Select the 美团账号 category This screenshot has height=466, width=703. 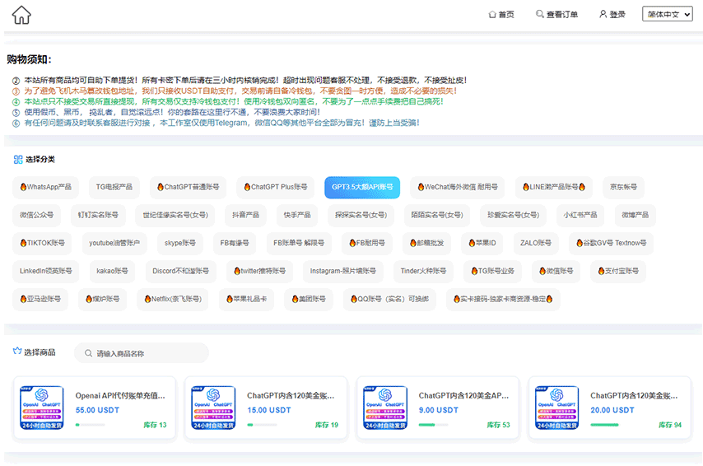point(309,299)
